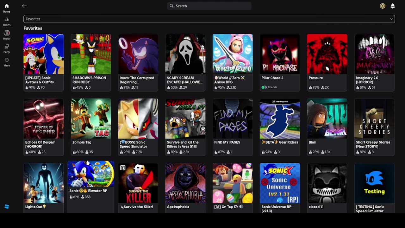Viewport: 405px width, 228px height.
Task: Click the Pressure title text
Action: point(316,78)
